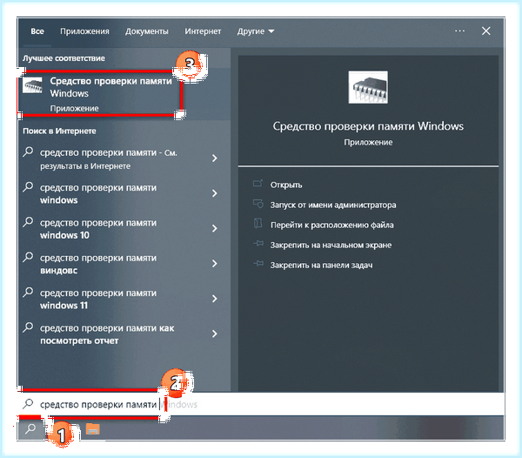Click the memory chip icon in best match
This screenshot has width=522, height=458.
(x=32, y=85)
